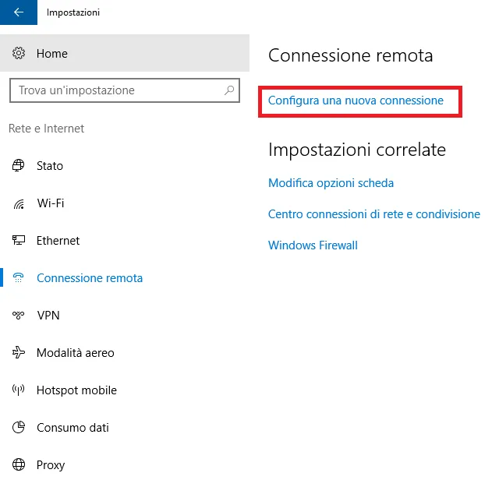Click the Wi-Fi signal icon
The image size is (499, 480).
19,203
